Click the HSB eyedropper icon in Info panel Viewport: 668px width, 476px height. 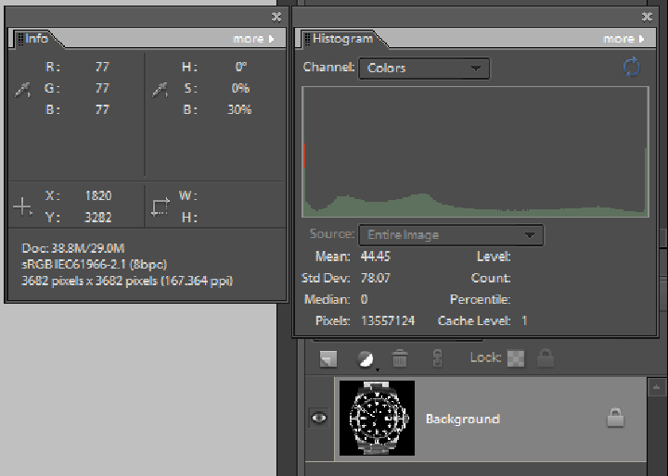pyautogui.click(x=161, y=90)
